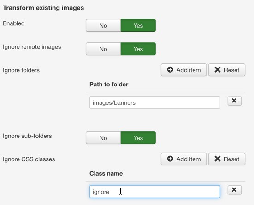Click Add item button for Ignore folders
The width and height of the screenshot is (254, 205).
click(x=183, y=70)
